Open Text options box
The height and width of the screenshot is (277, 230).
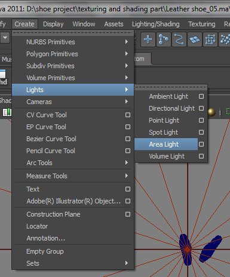pos(128,189)
